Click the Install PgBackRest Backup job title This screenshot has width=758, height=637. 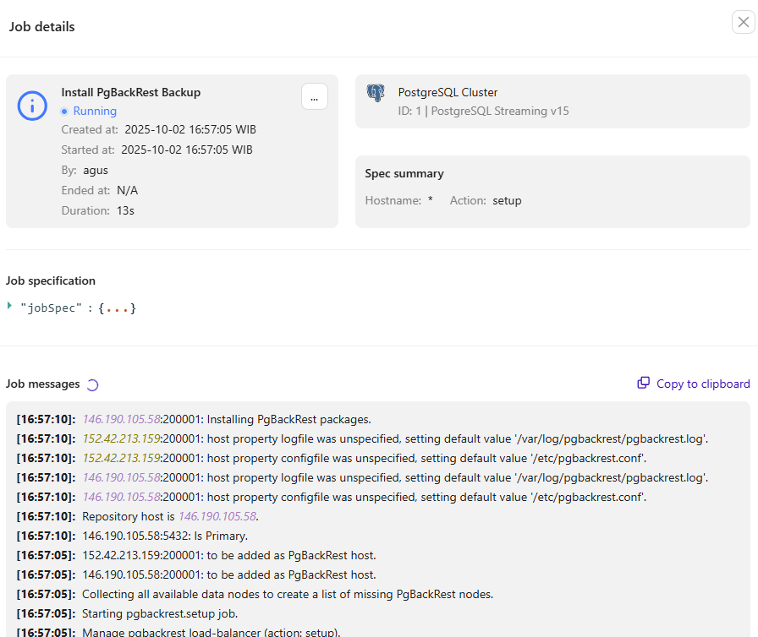[x=131, y=92]
